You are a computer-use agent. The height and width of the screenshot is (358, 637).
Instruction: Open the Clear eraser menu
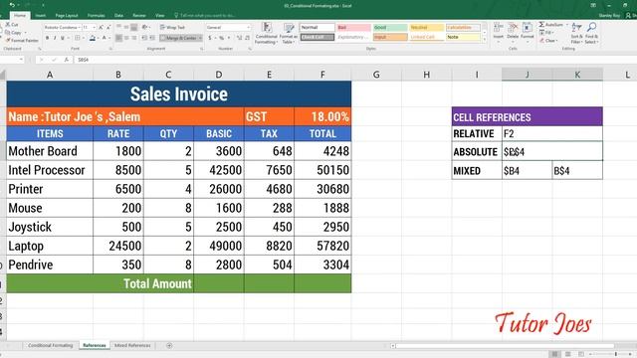pyautogui.click(x=548, y=41)
